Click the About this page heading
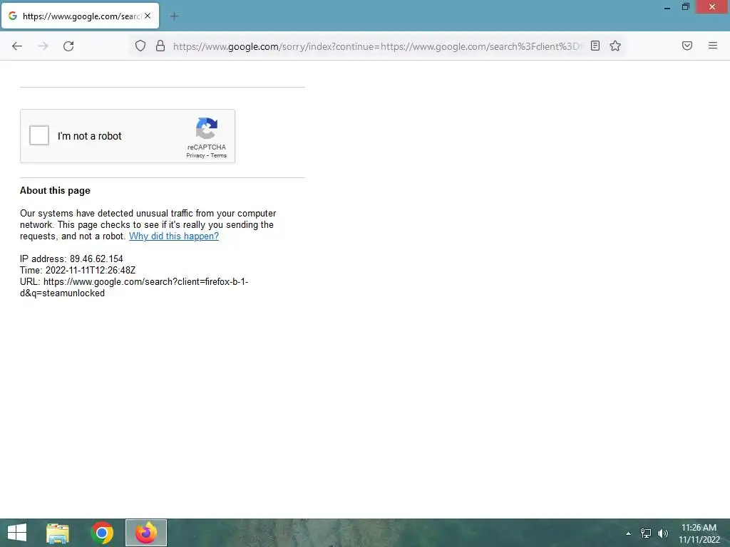The height and width of the screenshot is (547, 730). (x=55, y=190)
